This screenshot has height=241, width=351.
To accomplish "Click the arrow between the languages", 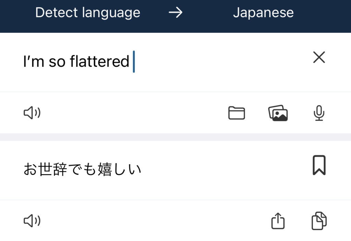I will 175,13.
